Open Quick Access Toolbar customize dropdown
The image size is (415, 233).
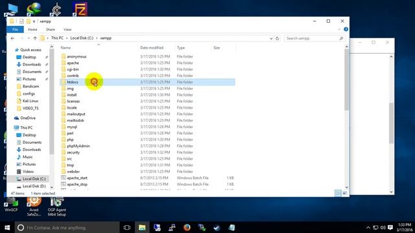coord(34,21)
